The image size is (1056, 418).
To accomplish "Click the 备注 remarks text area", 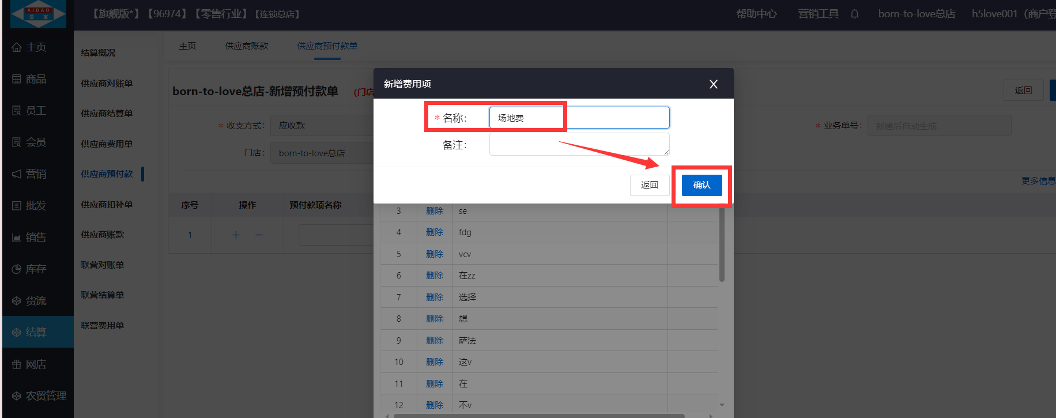I will (x=579, y=144).
